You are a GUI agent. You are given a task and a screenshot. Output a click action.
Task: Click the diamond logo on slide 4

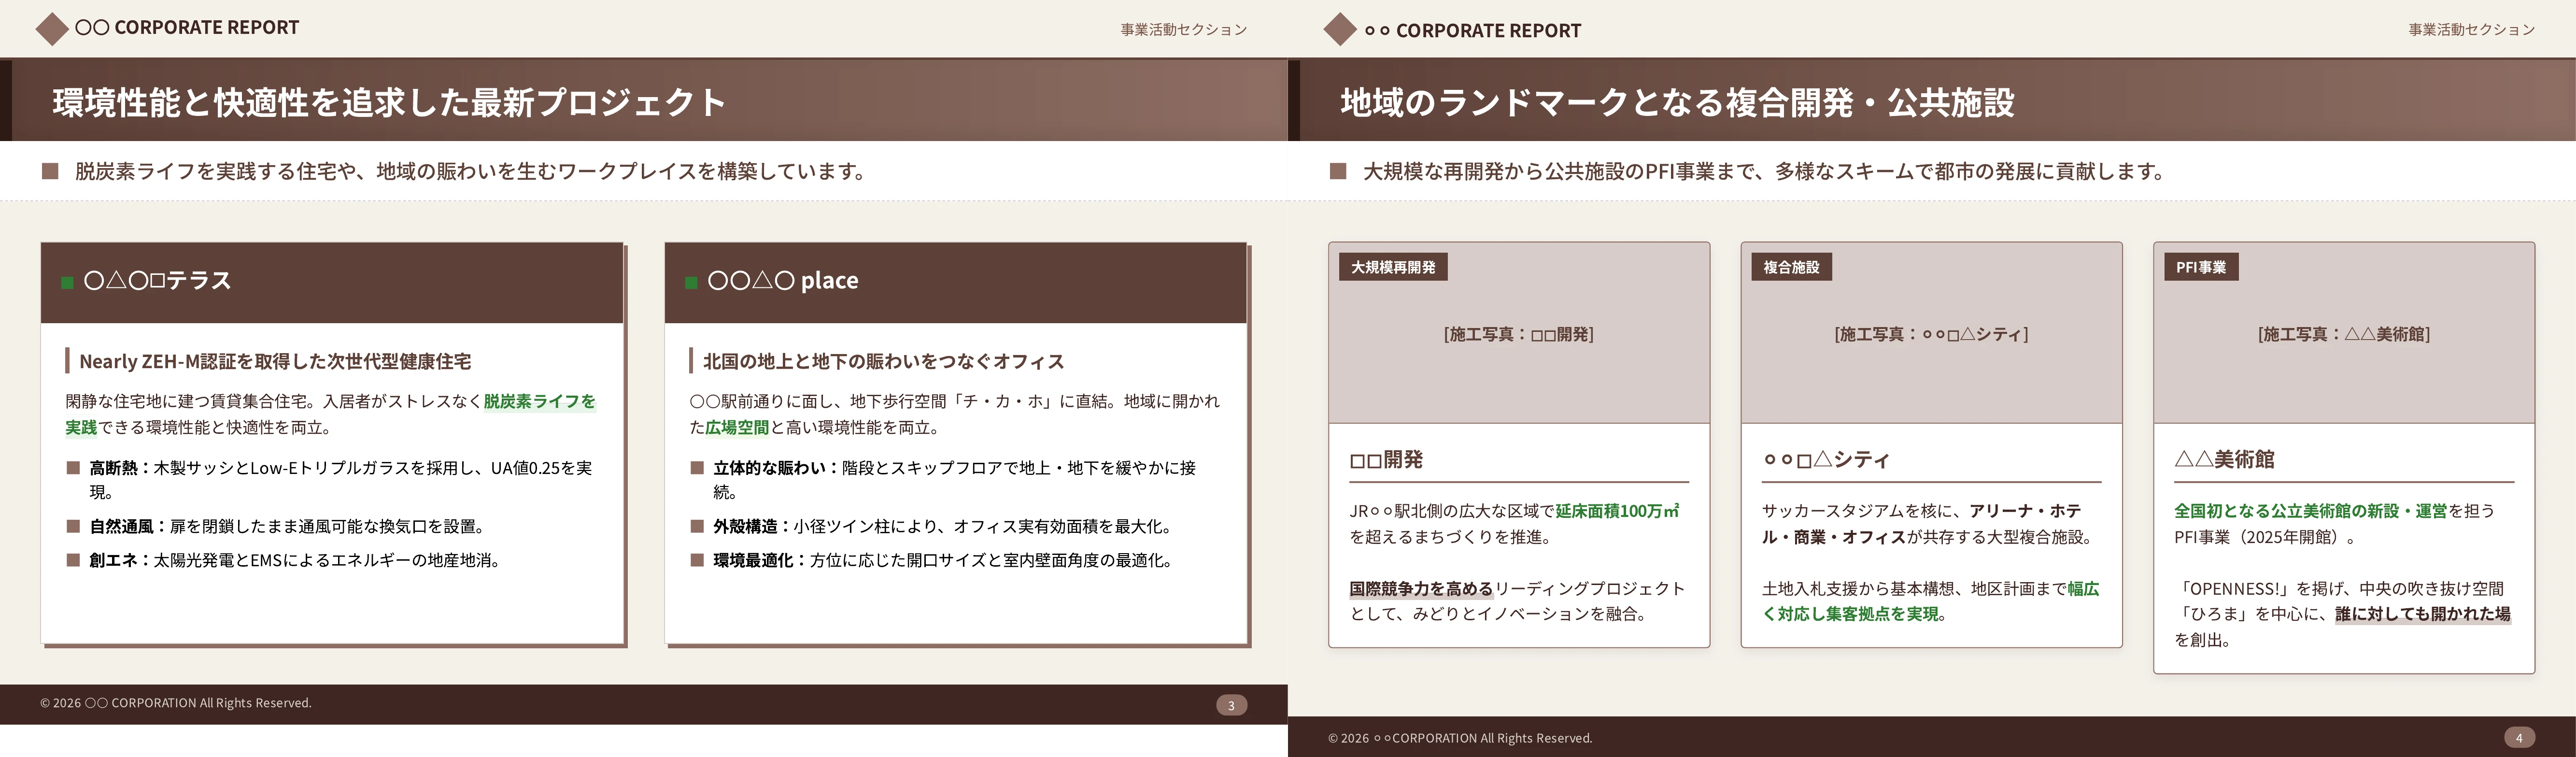[1340, 29]
